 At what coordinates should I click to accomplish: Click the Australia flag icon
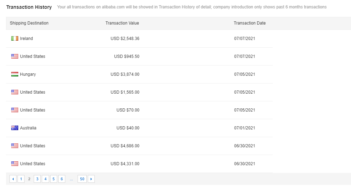pyautogui.click(x=14, y=128)
